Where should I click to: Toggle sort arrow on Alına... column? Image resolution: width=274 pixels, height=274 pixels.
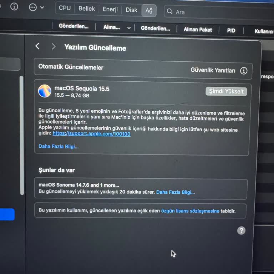point(128,28)
